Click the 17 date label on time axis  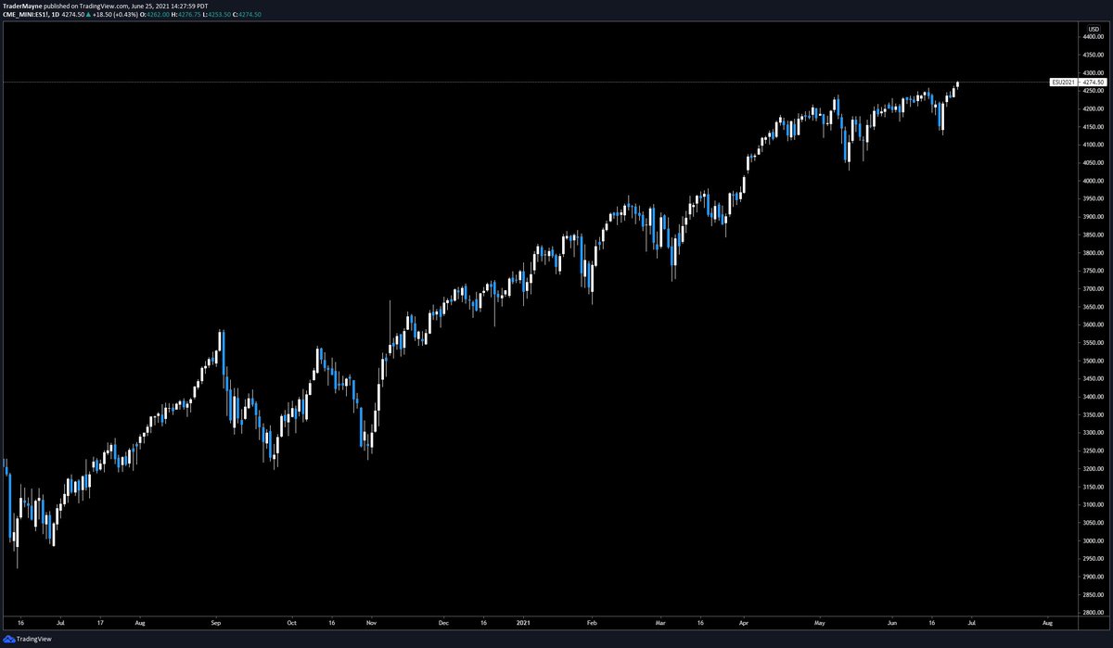(x=98, y=625)
